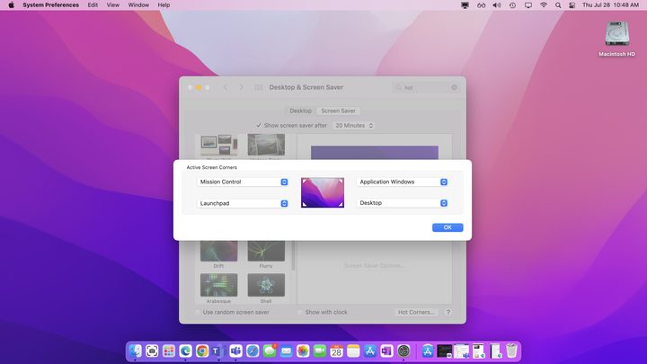Click the volume icon in menu bar

497,5
